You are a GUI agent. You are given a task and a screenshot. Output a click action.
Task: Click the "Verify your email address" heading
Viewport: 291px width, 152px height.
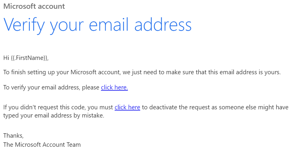click(97, 25)
